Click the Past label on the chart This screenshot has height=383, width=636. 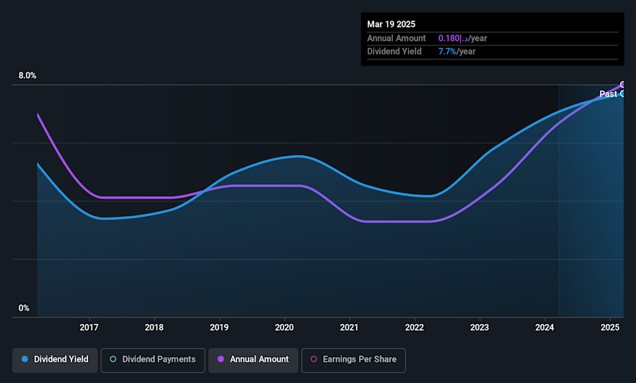coord(608,94)
